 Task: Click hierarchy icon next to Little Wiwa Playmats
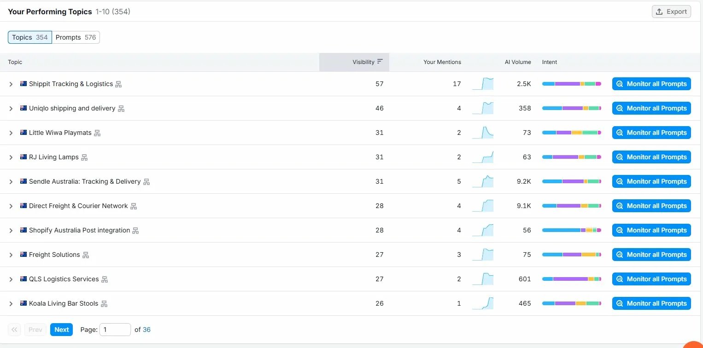point(97,133)
